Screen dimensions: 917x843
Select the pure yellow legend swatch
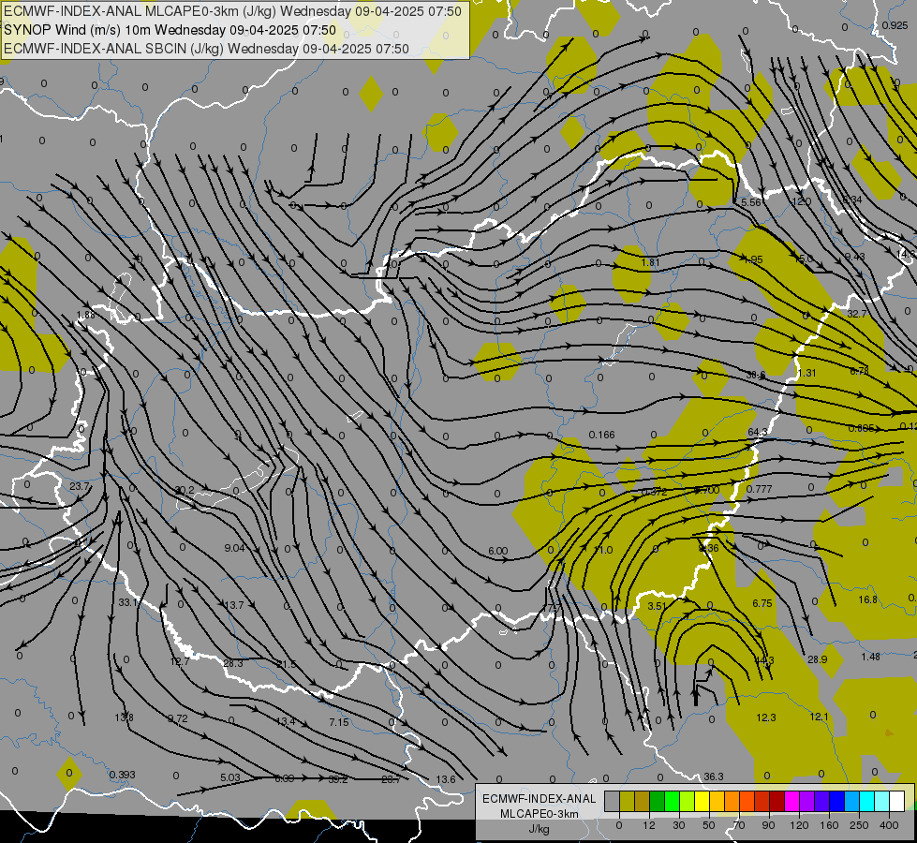[x=702, y=801]
